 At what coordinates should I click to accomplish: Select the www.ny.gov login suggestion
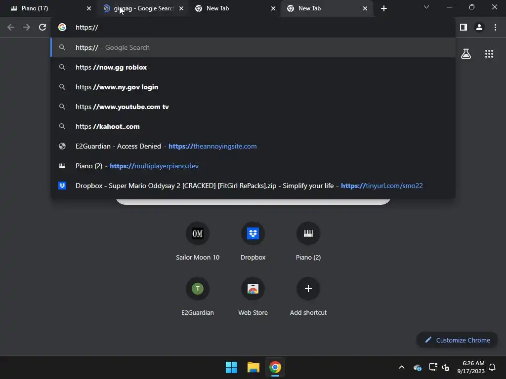click(253, 87)
